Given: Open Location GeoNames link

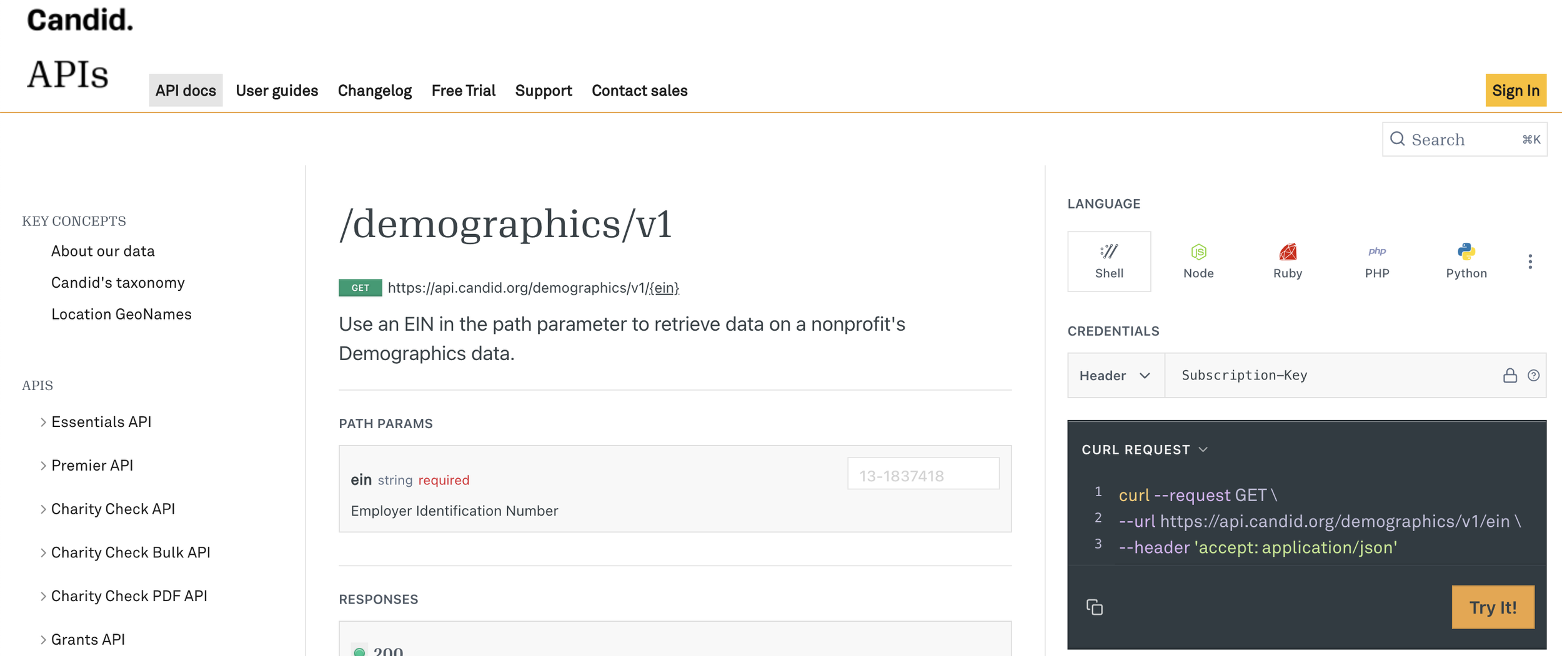Looking at the screenshot, I should [121, 314].
